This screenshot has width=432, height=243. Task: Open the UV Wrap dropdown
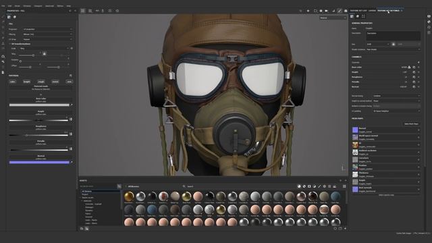[x=47, y=39]
